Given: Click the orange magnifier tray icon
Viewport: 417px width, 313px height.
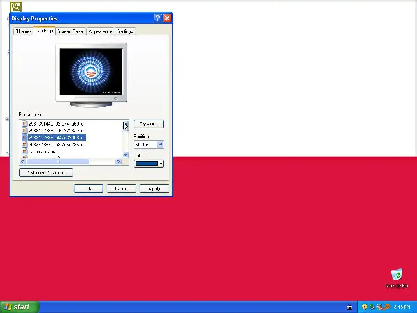Looking at the screenshot, I should 387,307.
